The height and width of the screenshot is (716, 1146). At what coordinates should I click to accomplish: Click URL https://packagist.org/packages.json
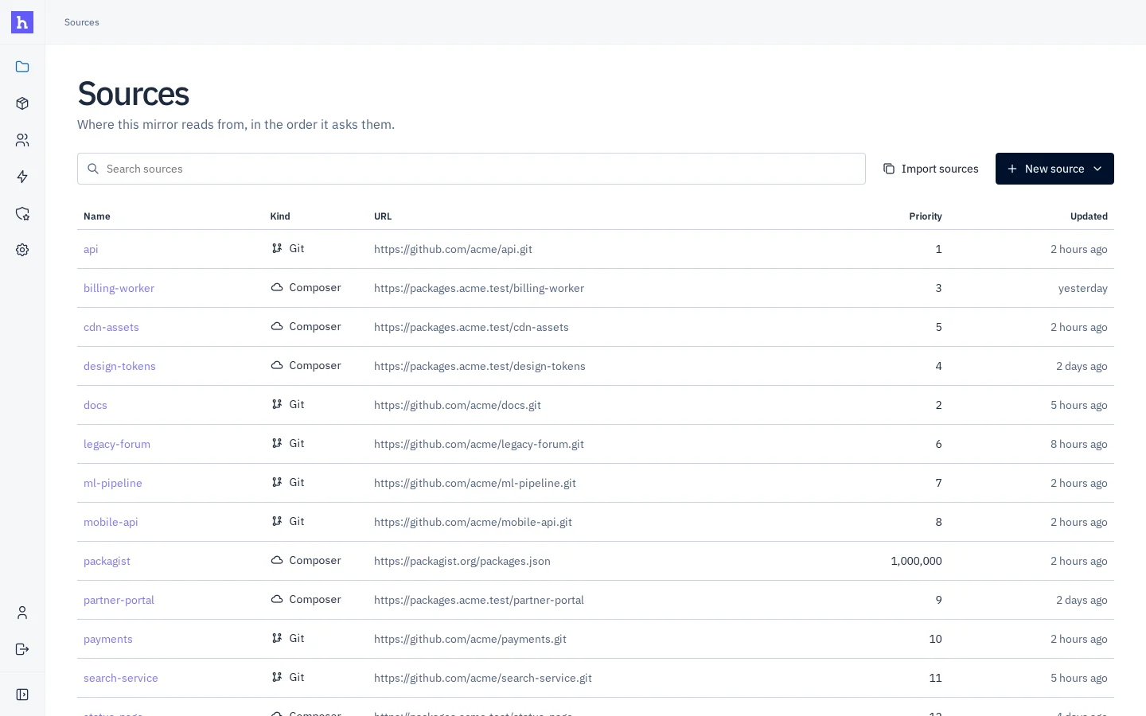click(x=462, y=561)
